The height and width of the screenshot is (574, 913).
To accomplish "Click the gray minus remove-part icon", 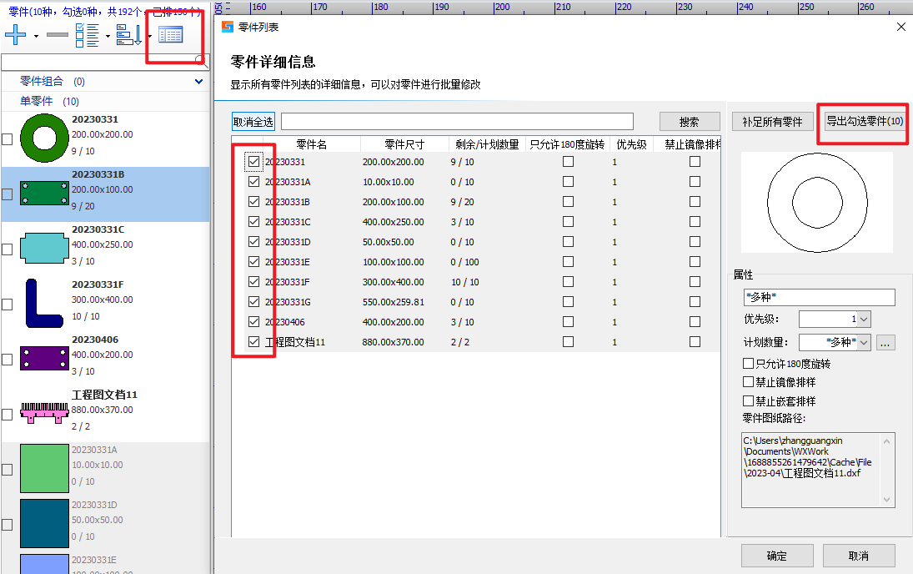I will [58, 35].
